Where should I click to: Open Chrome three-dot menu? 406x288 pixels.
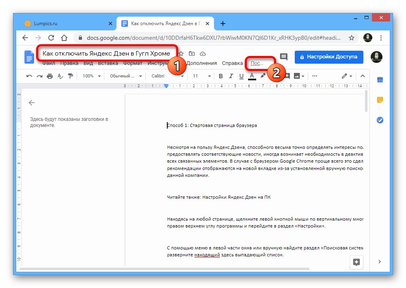[381, 38]
